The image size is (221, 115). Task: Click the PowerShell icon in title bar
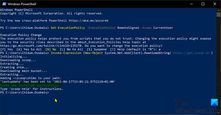[4, 4]
